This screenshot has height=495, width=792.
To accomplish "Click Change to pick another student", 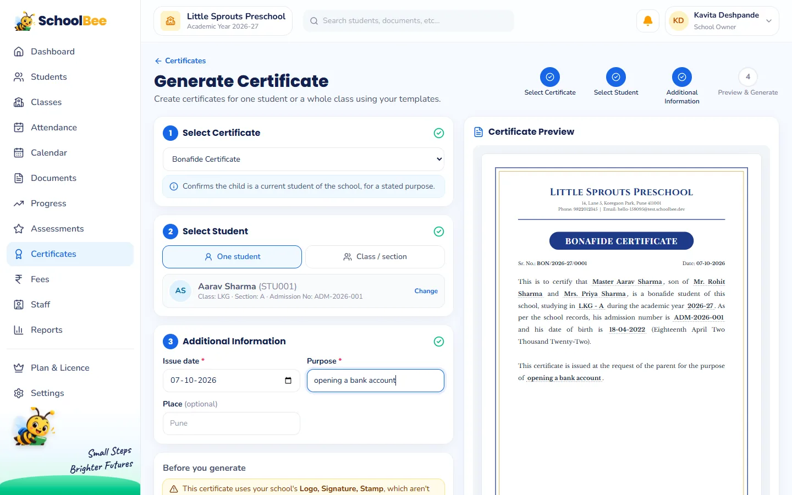I will [x=426, y=291].
